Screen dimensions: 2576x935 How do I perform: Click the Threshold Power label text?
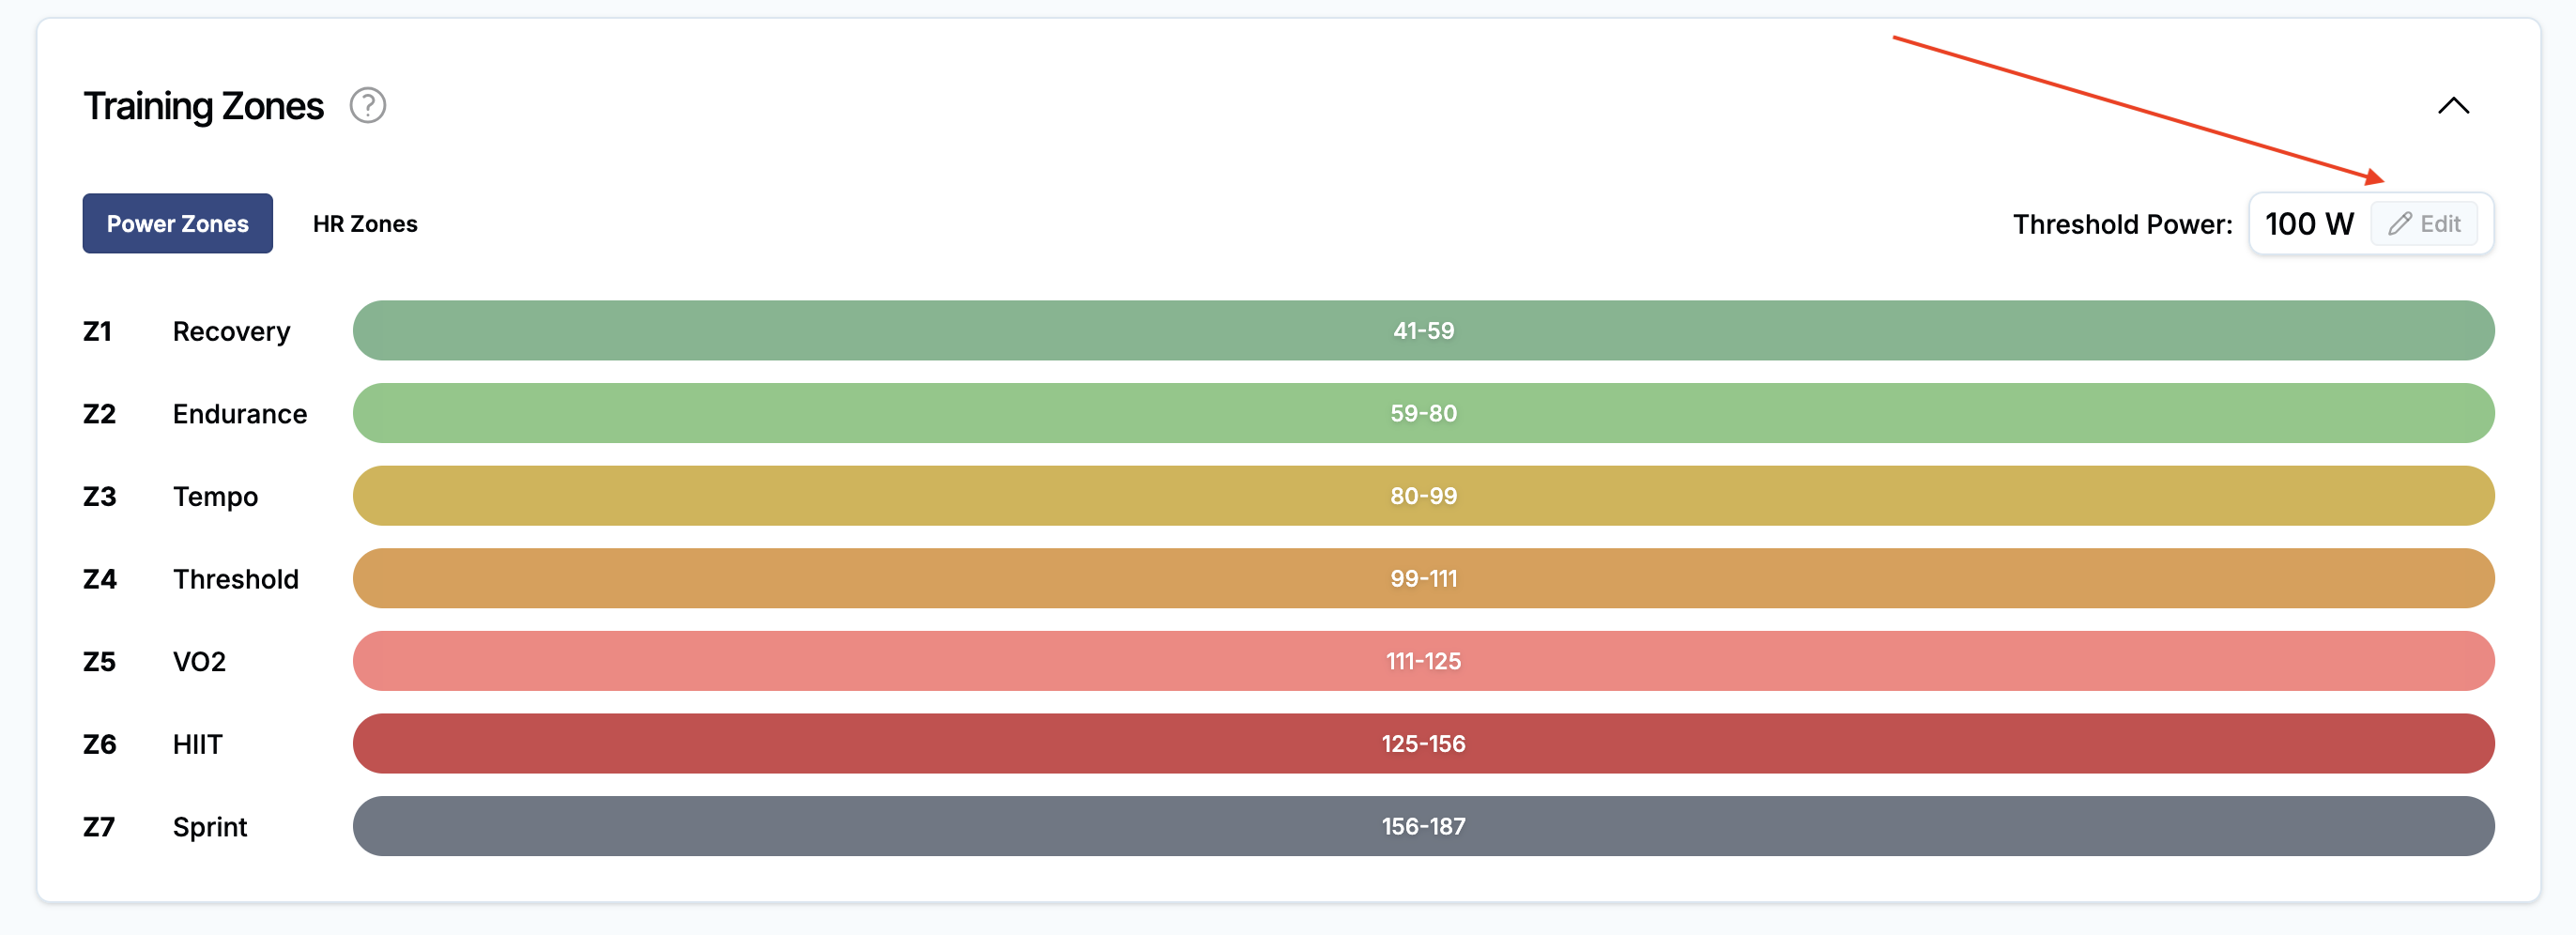tap(2122, 224)
